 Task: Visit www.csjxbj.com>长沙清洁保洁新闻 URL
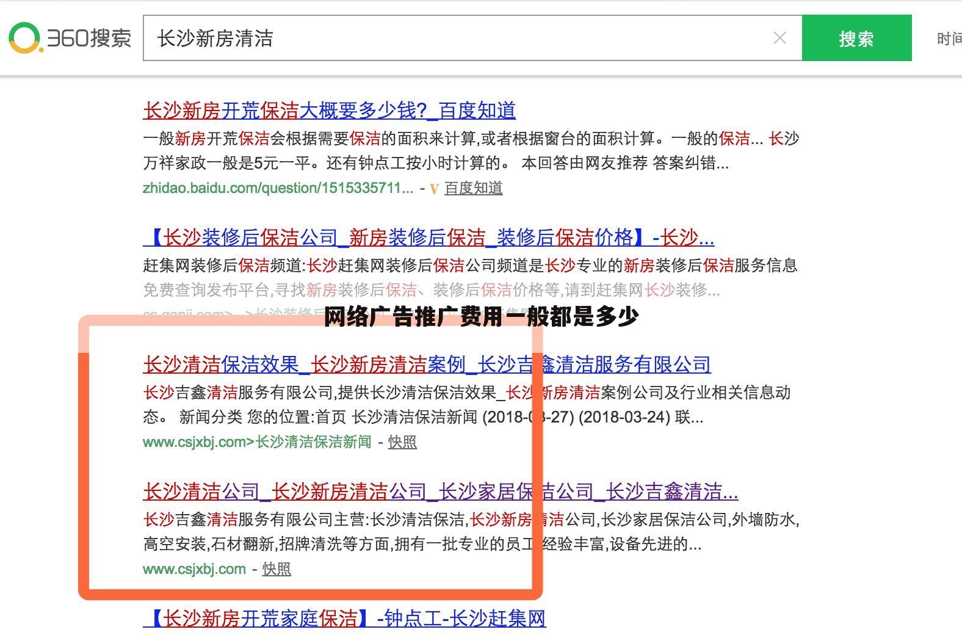click(x=257, y=442)
